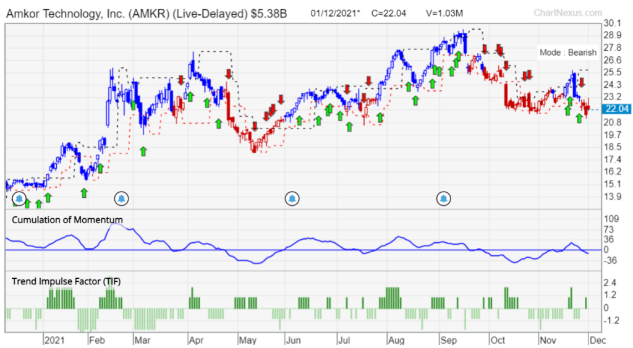Screen dimensions: 633x348
Task: Click the Aug label on time axis
Action: (396, 340)
